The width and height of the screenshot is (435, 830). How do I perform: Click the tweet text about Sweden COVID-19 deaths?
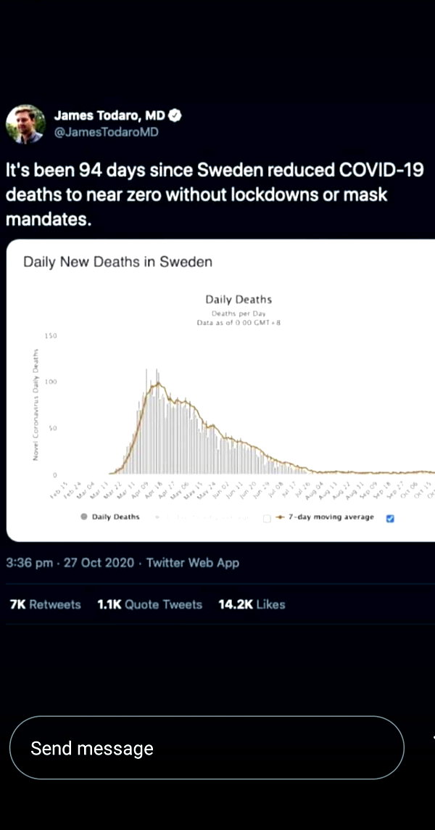click(215, 194)
